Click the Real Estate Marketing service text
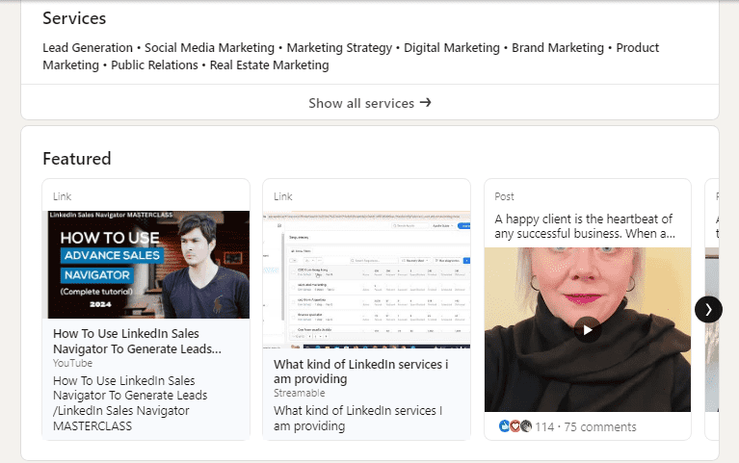This screenshot has width=739, height=463. [x=269, y=65]
